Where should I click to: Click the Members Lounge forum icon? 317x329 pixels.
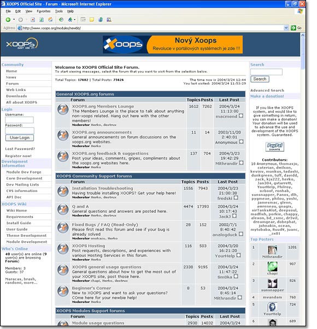(x=63, y=109)
